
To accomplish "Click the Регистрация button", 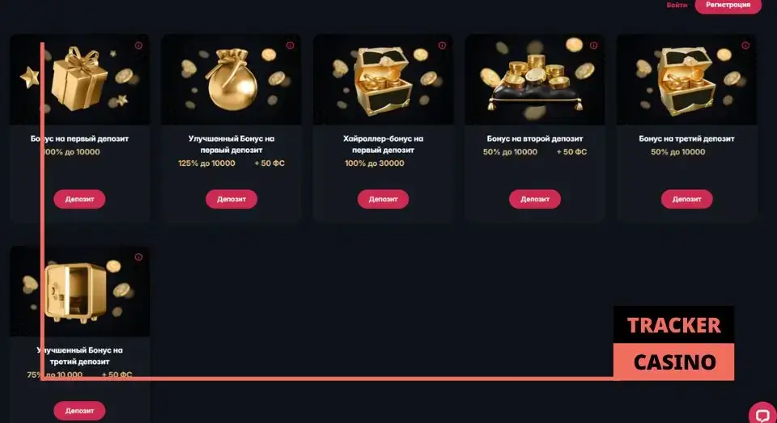I will 728,6.
